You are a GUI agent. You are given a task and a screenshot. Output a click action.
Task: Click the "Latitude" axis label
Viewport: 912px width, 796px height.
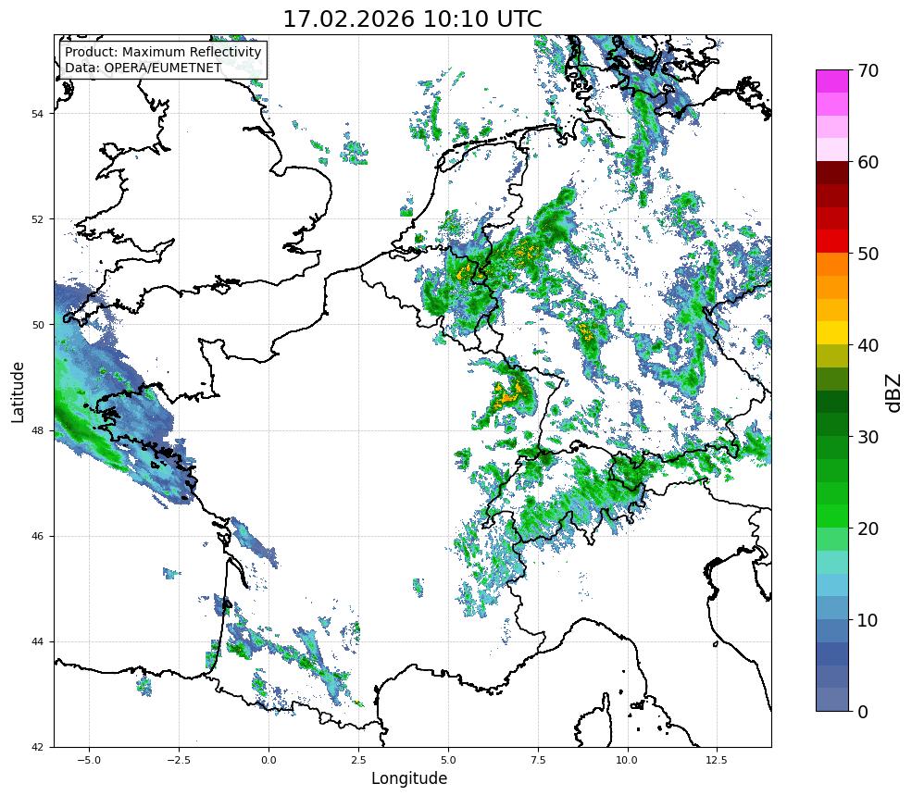point(18,392)
